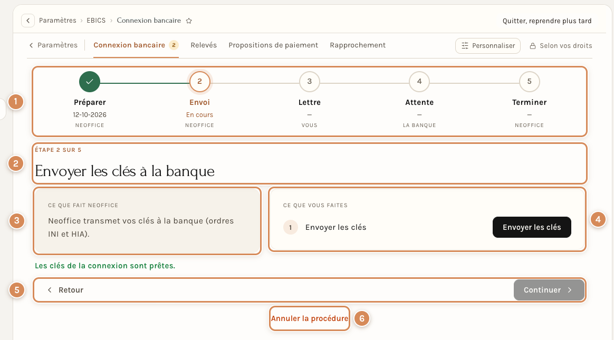Click the heading Envoyer les clés à la banque

124,171
